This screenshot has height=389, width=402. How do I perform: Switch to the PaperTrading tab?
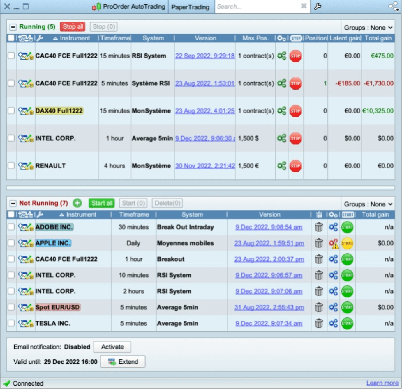(x=191, y=7)
